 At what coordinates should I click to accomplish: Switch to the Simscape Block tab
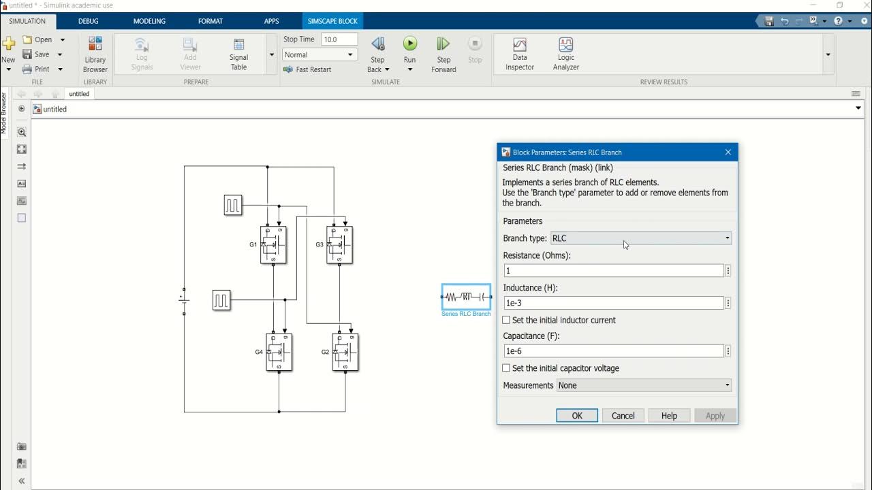click(x=332, y=21)
